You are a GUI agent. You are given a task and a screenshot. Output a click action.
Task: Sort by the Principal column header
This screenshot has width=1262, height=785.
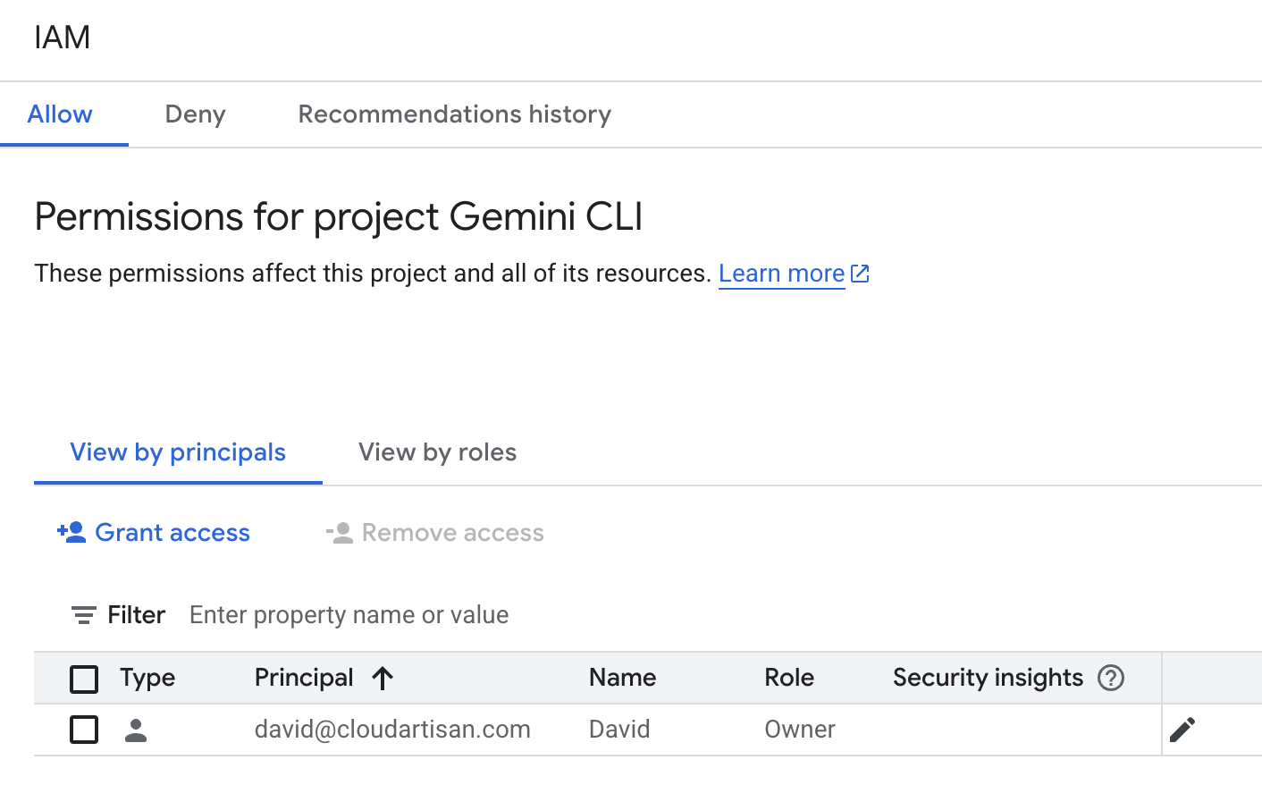pyautogui.click(x=304, y=678)
